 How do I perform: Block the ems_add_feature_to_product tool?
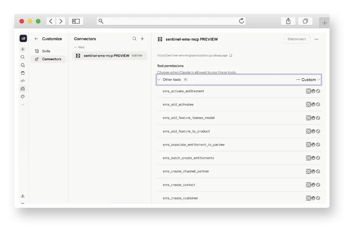[x=318, y=131]
